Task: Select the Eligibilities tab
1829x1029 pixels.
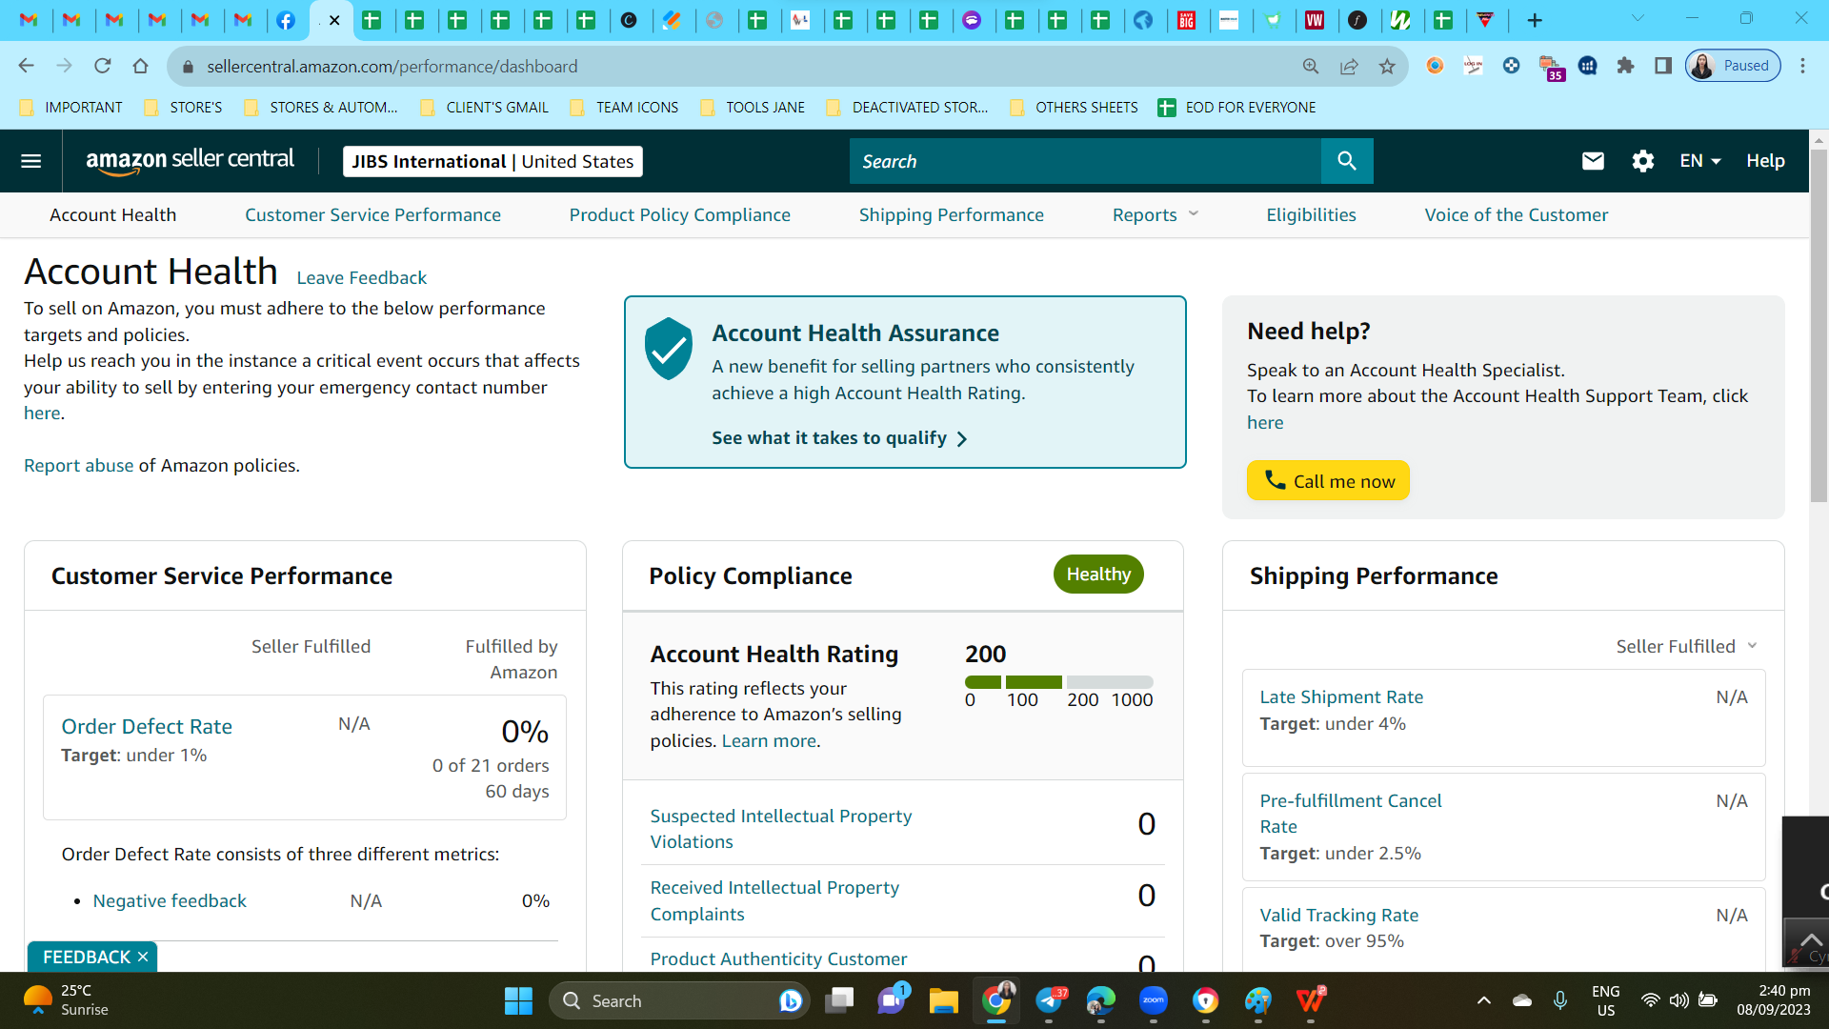Action: point(1311,215)
